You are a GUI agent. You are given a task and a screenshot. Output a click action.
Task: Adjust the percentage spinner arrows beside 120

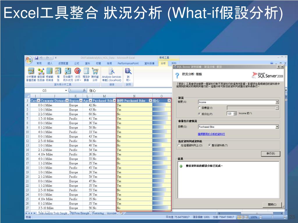[235, 114]
